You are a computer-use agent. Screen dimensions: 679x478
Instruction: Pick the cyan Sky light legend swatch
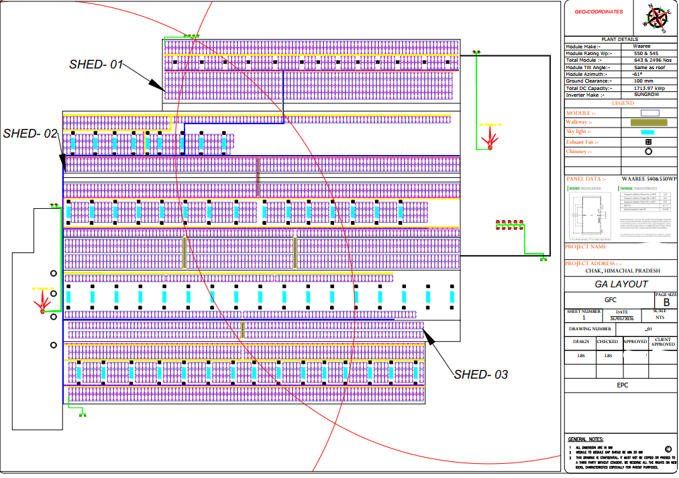tap(648, 132)
